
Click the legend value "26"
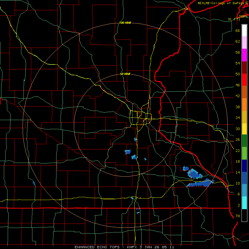238,140
